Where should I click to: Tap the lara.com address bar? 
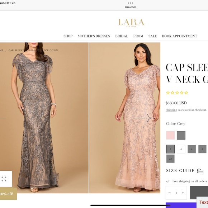[130, 7]
